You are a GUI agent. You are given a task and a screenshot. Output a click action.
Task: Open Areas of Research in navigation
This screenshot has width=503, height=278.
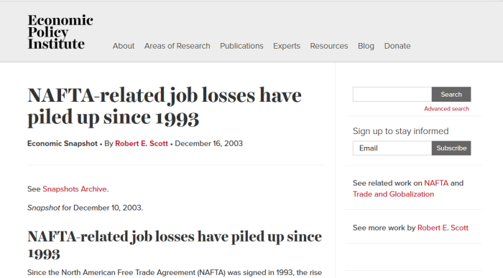[177, 46]
